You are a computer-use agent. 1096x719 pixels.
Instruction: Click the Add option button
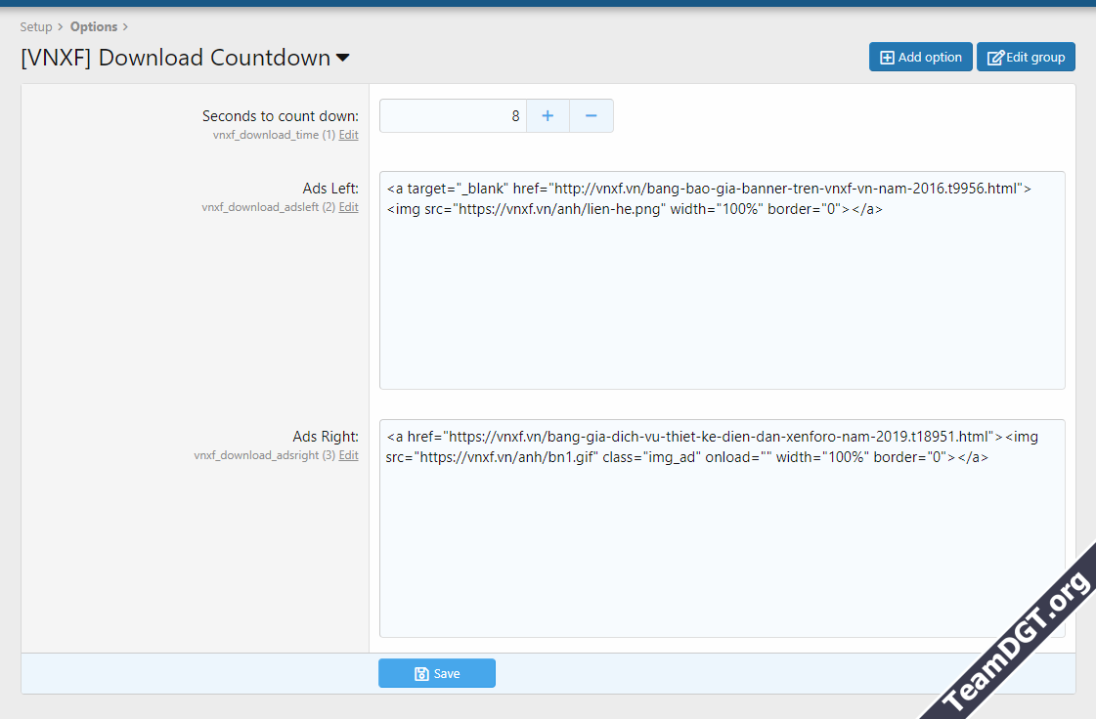[920, 57]
